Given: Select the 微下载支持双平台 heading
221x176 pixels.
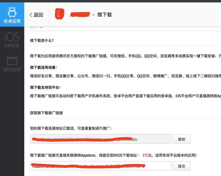Looking at the screenshot, I should pos(45,87).
